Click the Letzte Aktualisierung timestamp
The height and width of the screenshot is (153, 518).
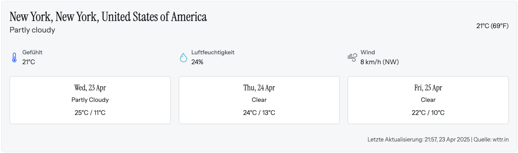(x=418, y=140)
